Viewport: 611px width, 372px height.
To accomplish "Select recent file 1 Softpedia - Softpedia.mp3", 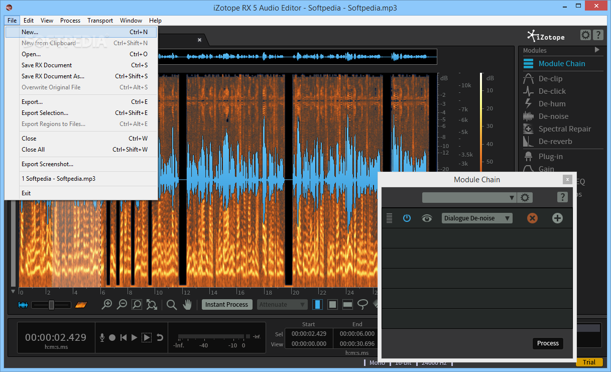I will (81, 179).
